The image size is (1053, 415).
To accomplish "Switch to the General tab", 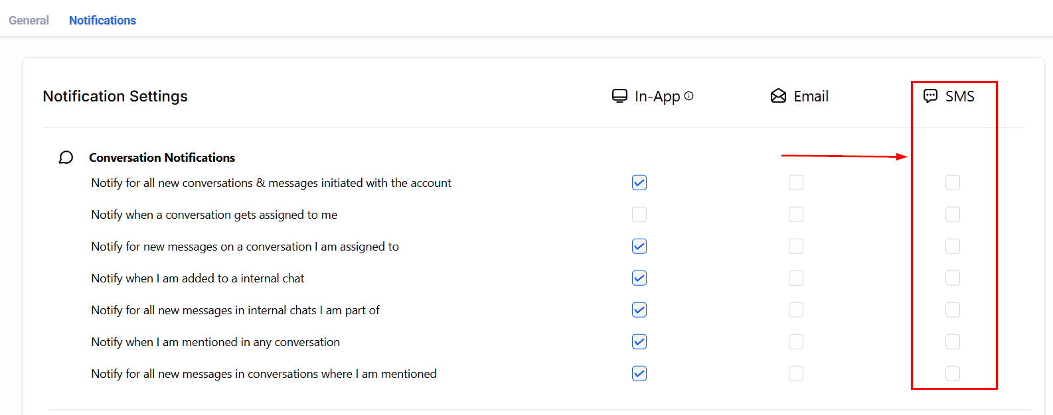I will 29,21.
